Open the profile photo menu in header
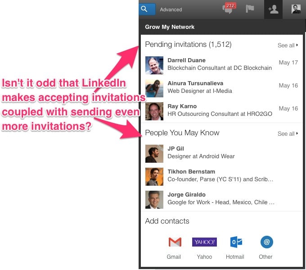The width and height of the screenshot is (306, 270). click(296, 9)
